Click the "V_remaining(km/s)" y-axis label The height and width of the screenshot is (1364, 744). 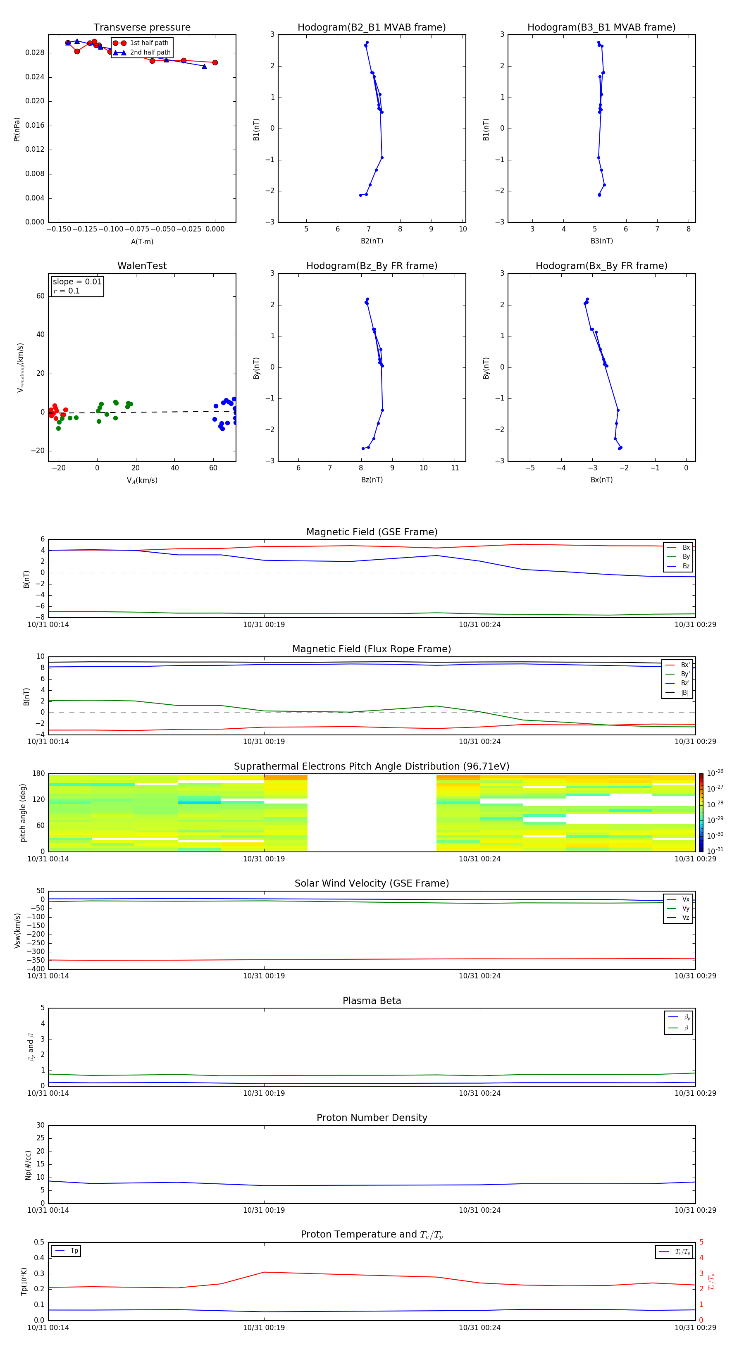pos(20,367)
